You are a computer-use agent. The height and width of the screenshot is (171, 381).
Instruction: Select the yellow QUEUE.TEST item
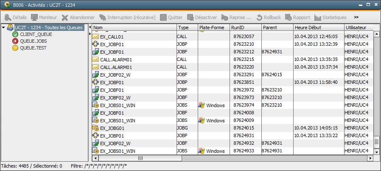pos(15,48)
